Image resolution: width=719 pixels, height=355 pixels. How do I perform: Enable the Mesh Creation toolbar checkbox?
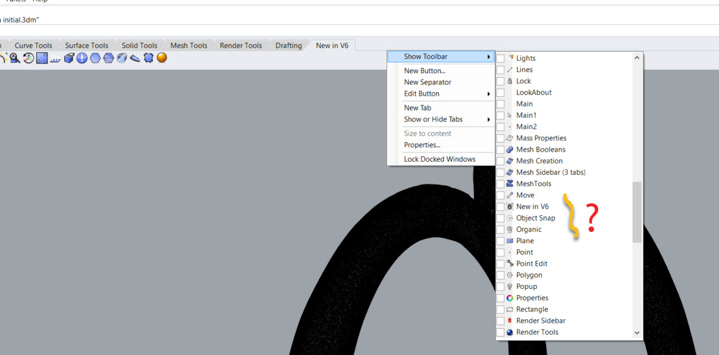(x=501, y=161)
